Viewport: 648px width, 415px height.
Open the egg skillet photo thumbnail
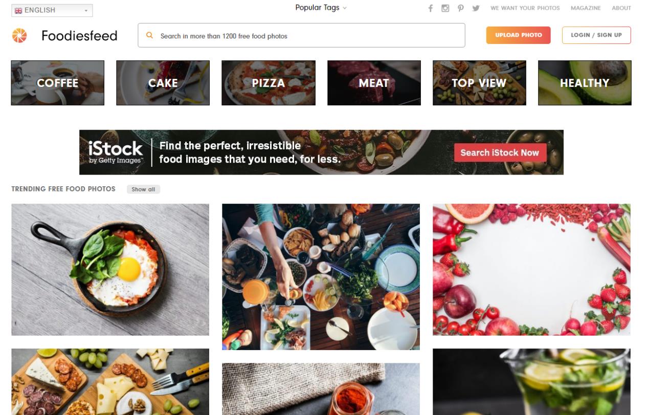[x=110, y=270]
